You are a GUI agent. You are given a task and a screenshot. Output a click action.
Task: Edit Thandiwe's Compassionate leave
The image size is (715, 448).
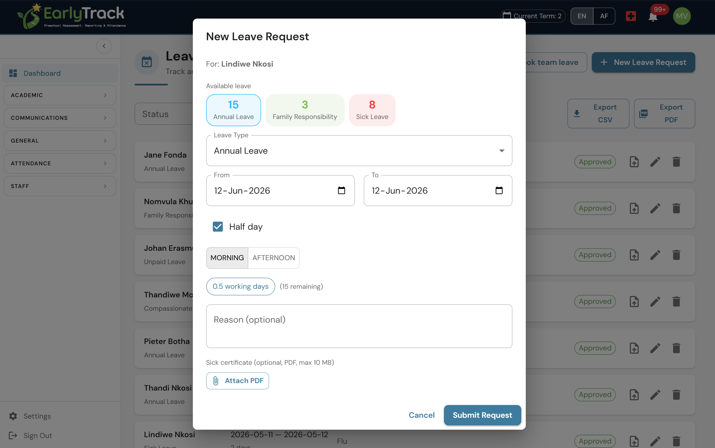click(x=655, y=302)
